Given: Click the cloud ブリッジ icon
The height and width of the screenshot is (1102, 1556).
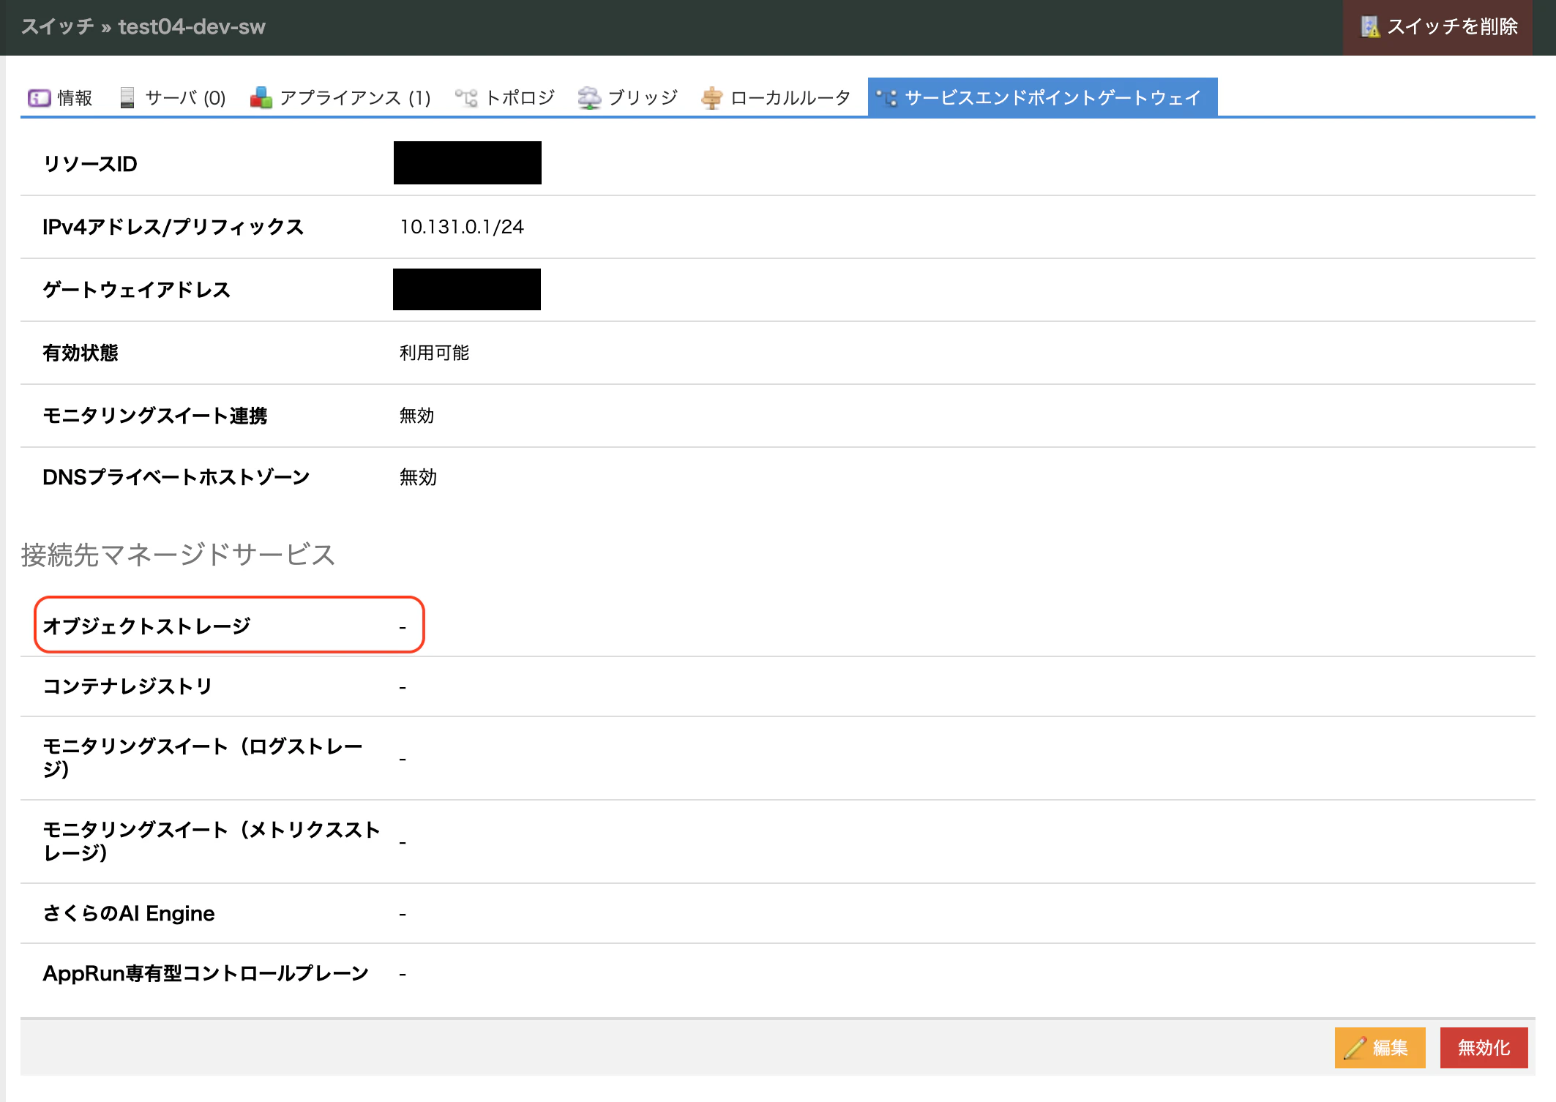Looking at the screenshot, I should [x=589, y=98].
